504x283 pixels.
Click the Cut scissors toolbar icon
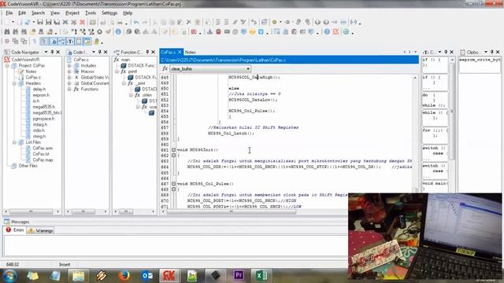point(155,22)
